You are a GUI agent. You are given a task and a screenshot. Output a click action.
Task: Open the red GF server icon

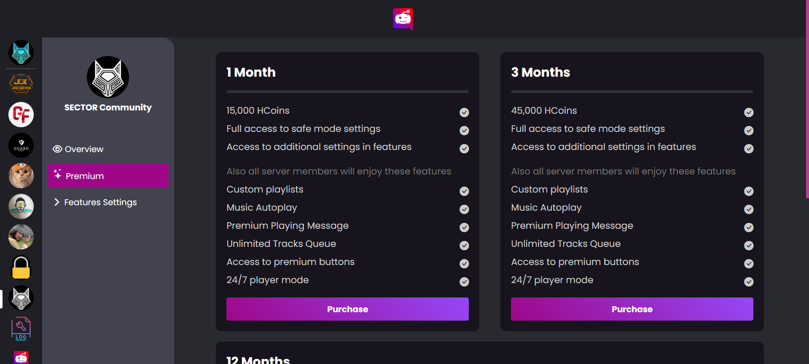(21, 114)
